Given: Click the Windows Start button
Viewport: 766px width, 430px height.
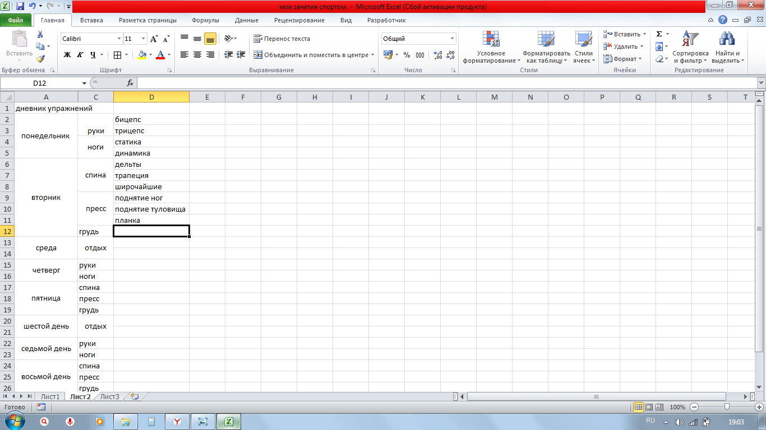Looking at the screenshot, I should 15,420.
